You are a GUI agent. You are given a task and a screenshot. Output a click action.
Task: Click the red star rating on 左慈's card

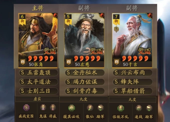87,59
